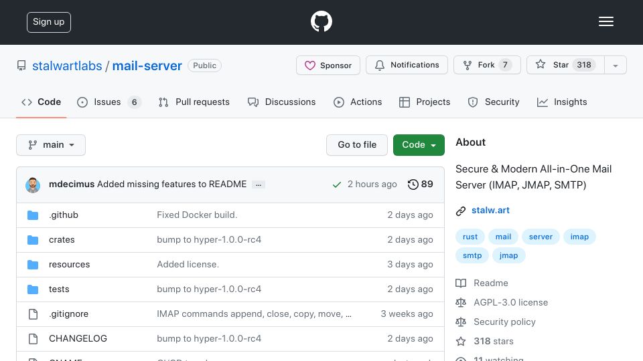
Task: Select the smtp topic tag
Action: (x=472, y=255)
